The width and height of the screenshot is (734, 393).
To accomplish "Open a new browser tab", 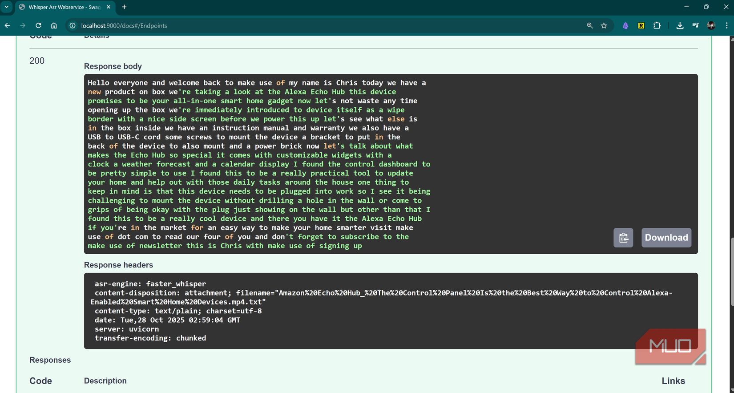I will pyautogui.click(x=124, y=7).
